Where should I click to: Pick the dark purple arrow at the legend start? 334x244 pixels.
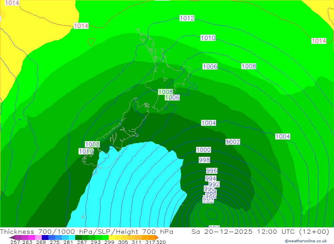[x=12, y=237]
